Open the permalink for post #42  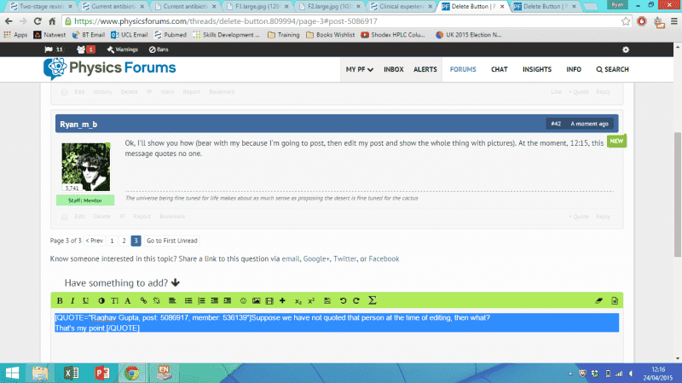pos(556,124)
